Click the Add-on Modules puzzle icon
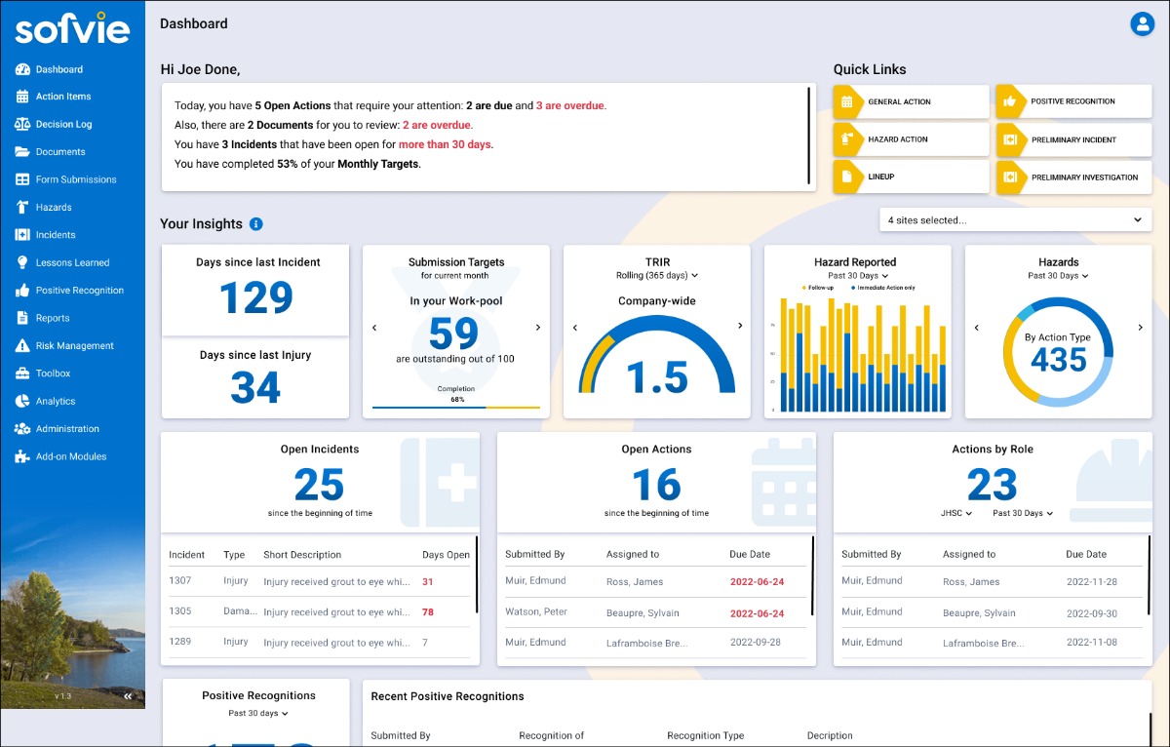This screenshot has height=747, width=1170. (x=22, y=456)
